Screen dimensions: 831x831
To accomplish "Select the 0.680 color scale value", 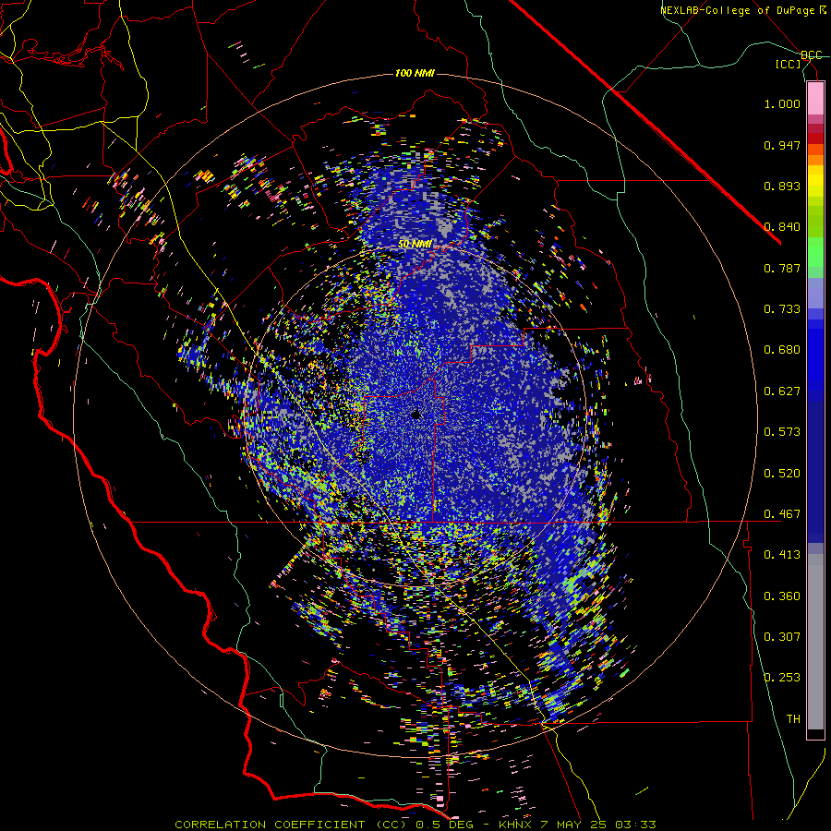I will (x=782, y=350).
